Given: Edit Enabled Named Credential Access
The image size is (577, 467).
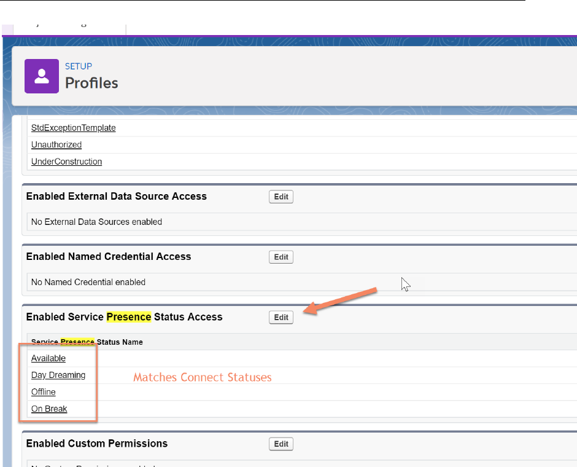Looking at the screenshot, I should pyautogui.click(x=281, y=257).
